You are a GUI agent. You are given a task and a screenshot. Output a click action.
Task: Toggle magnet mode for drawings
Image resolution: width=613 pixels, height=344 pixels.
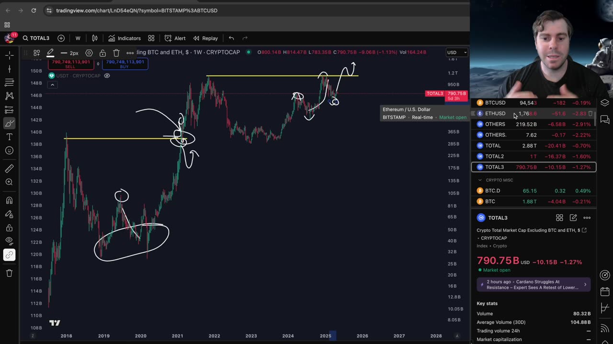(x=9, y=200)
